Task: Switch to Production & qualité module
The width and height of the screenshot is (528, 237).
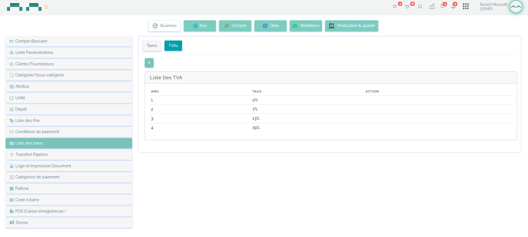Action: 352,26
